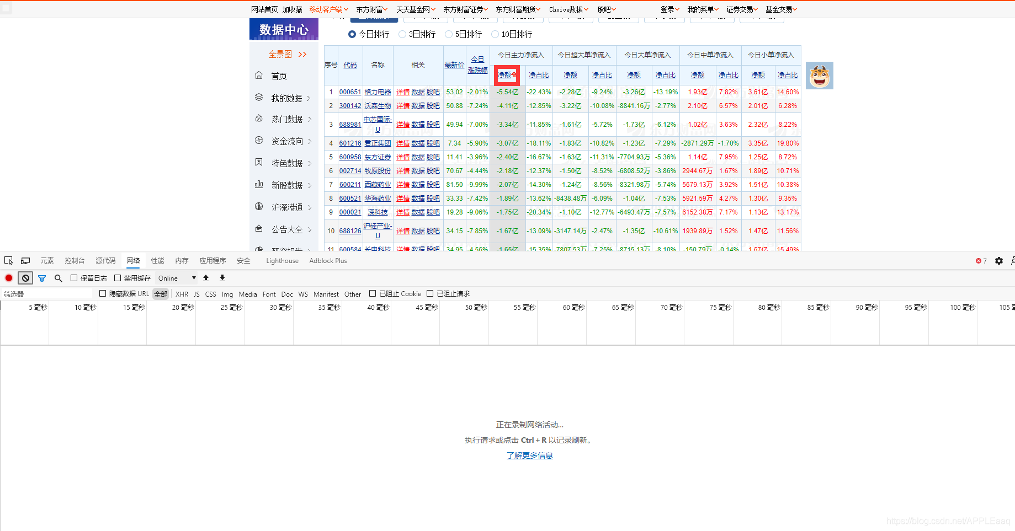Open the 证券交易 dropdown
Image resolution: width=1015 pixels, height=531 pixels.
(x=742, y=9)
